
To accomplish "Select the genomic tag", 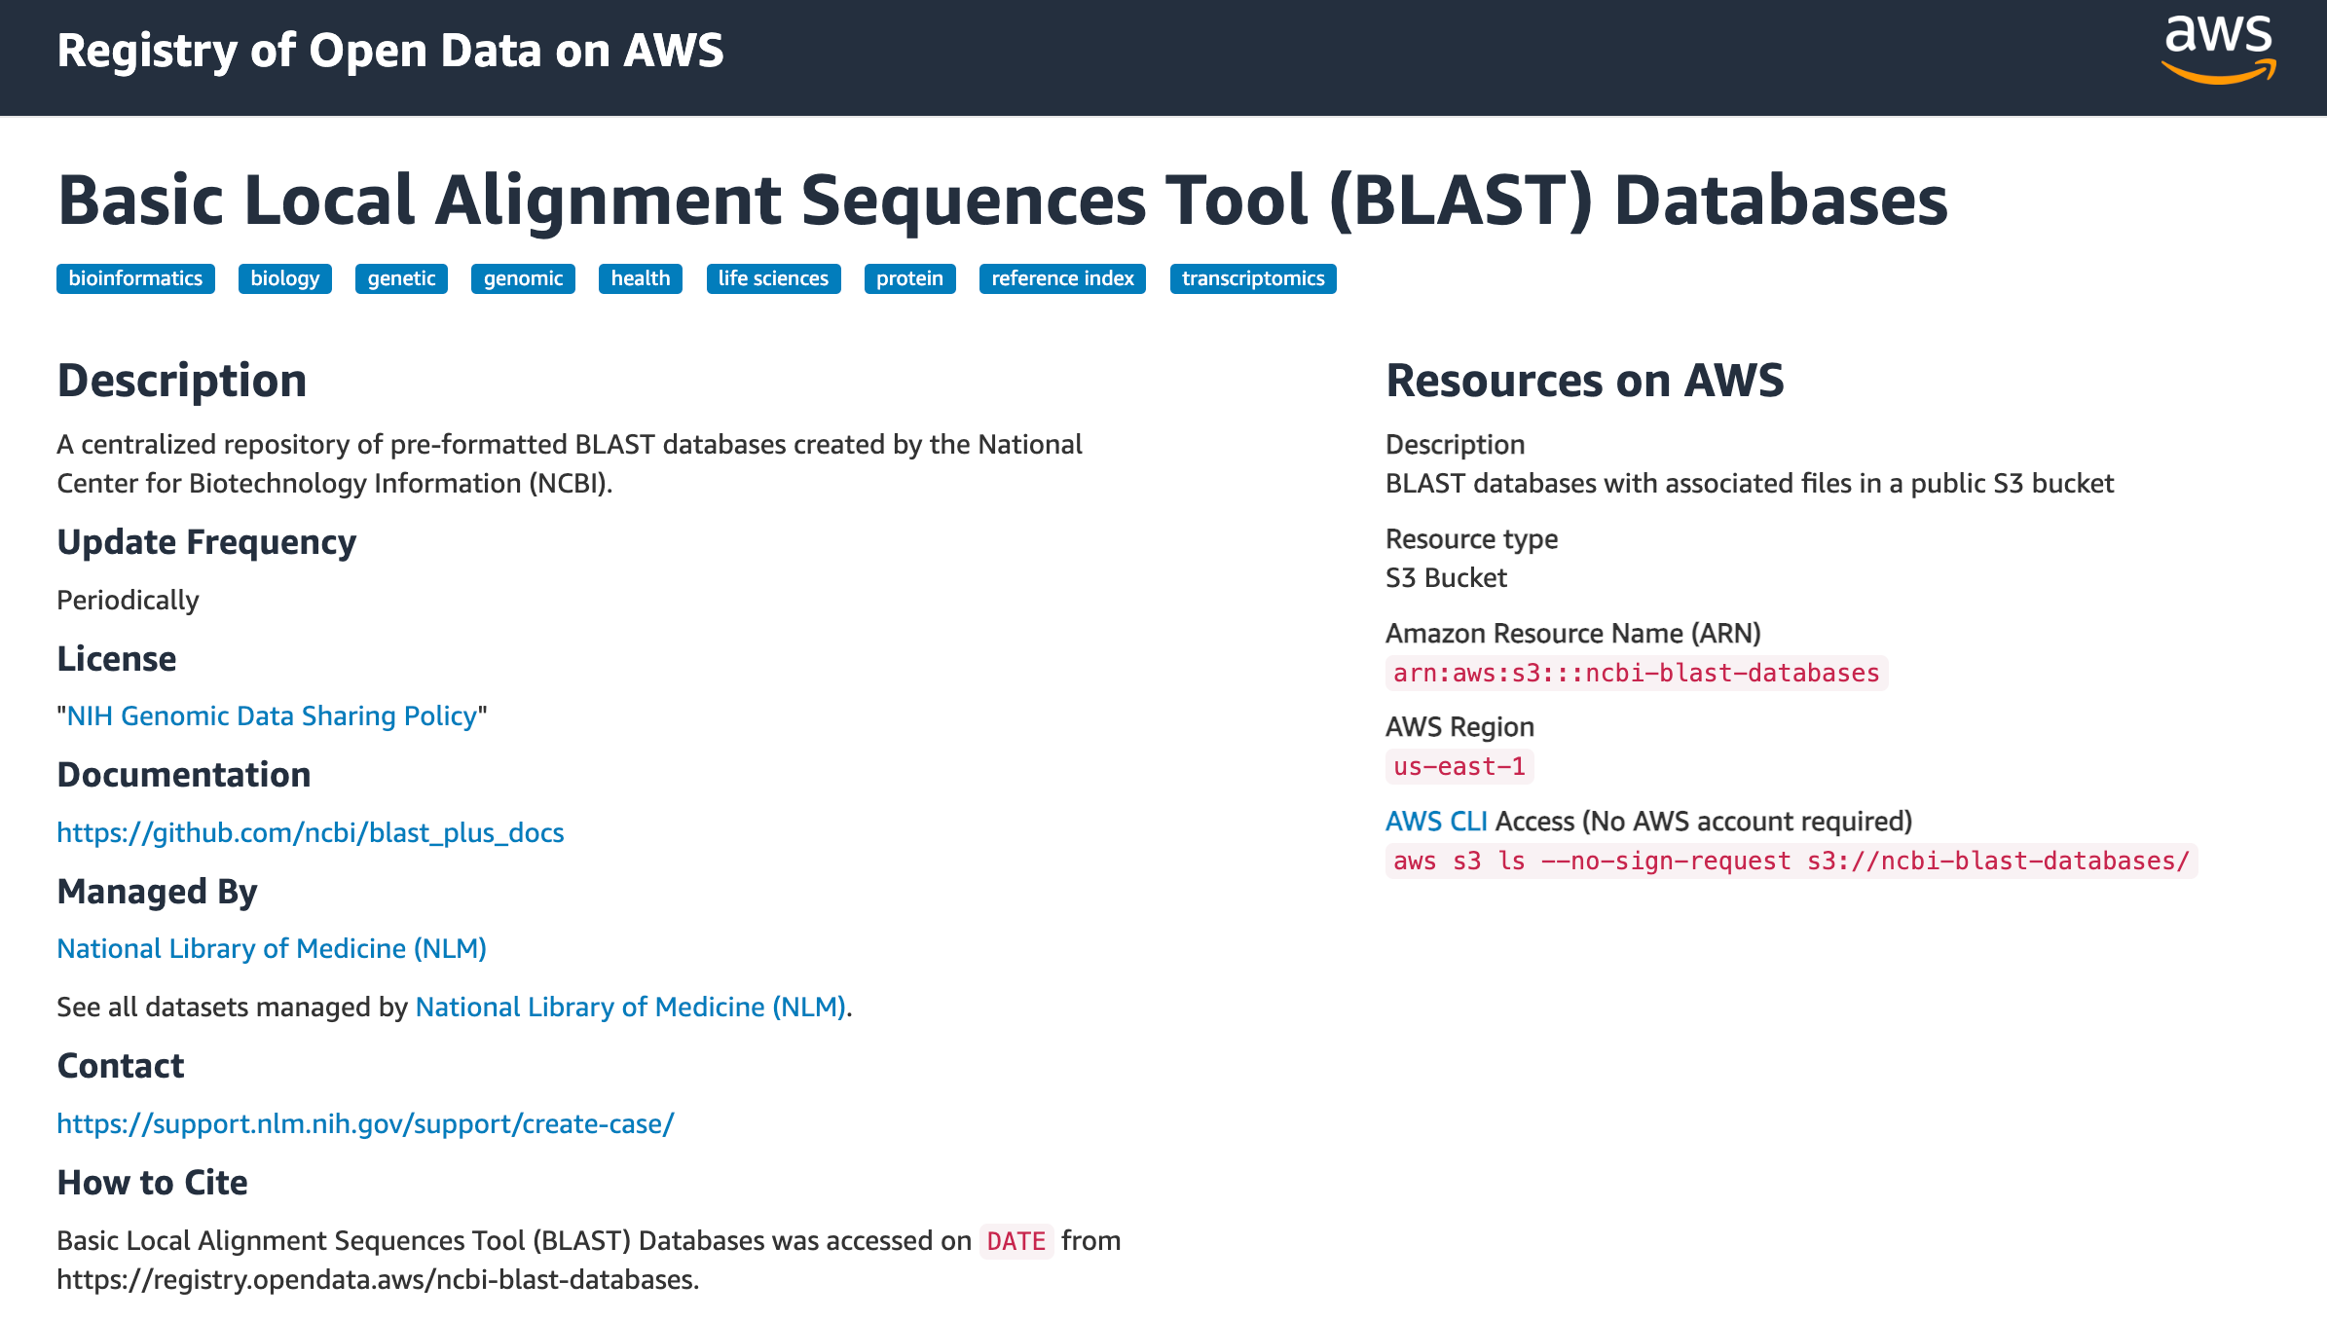I will pyautogui.click(x=523, y=278).
